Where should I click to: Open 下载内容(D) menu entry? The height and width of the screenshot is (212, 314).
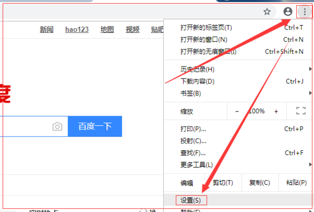[x=197, y=81]
